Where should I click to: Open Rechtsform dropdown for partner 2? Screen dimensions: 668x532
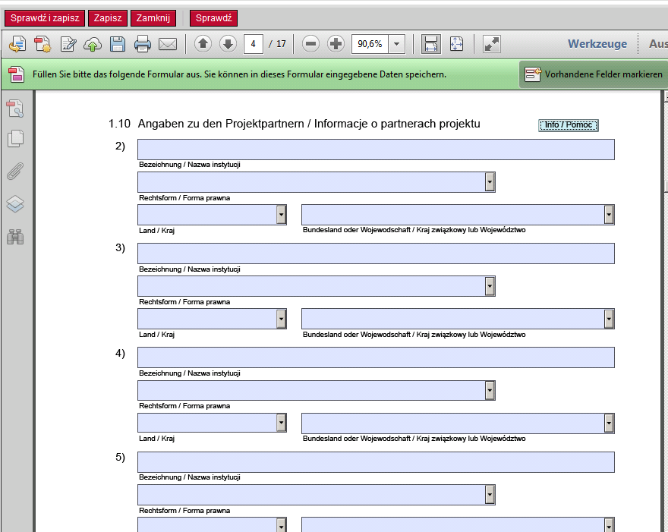[x=490, y=182]
